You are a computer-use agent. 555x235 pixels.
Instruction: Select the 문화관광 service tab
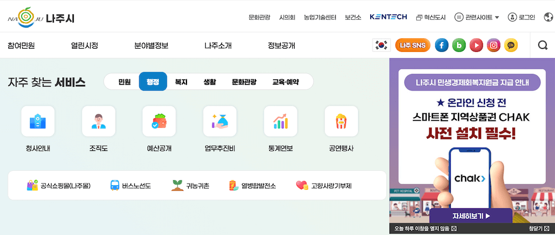point(244,82)
